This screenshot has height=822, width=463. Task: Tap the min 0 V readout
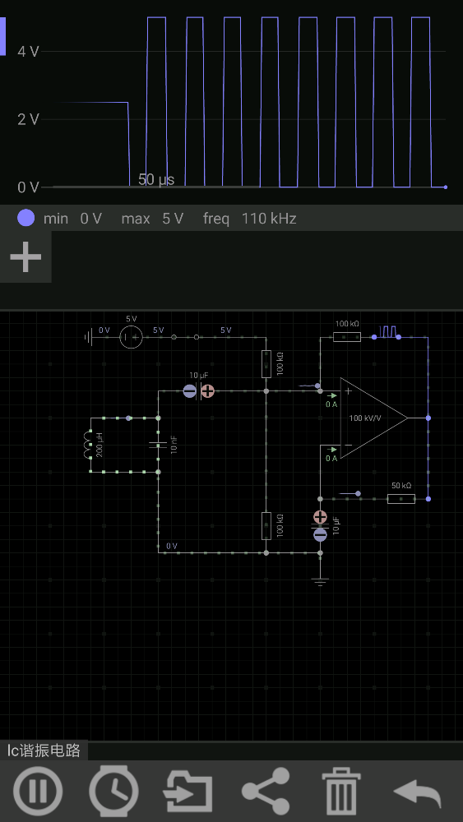click(72, 219)
